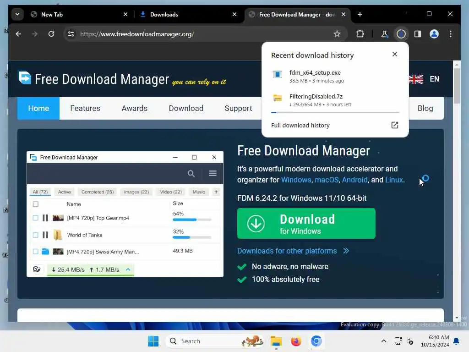Click pause icon on World of Tanks row
The height and width of the screenshot is (352, 469).
[45, 235]
